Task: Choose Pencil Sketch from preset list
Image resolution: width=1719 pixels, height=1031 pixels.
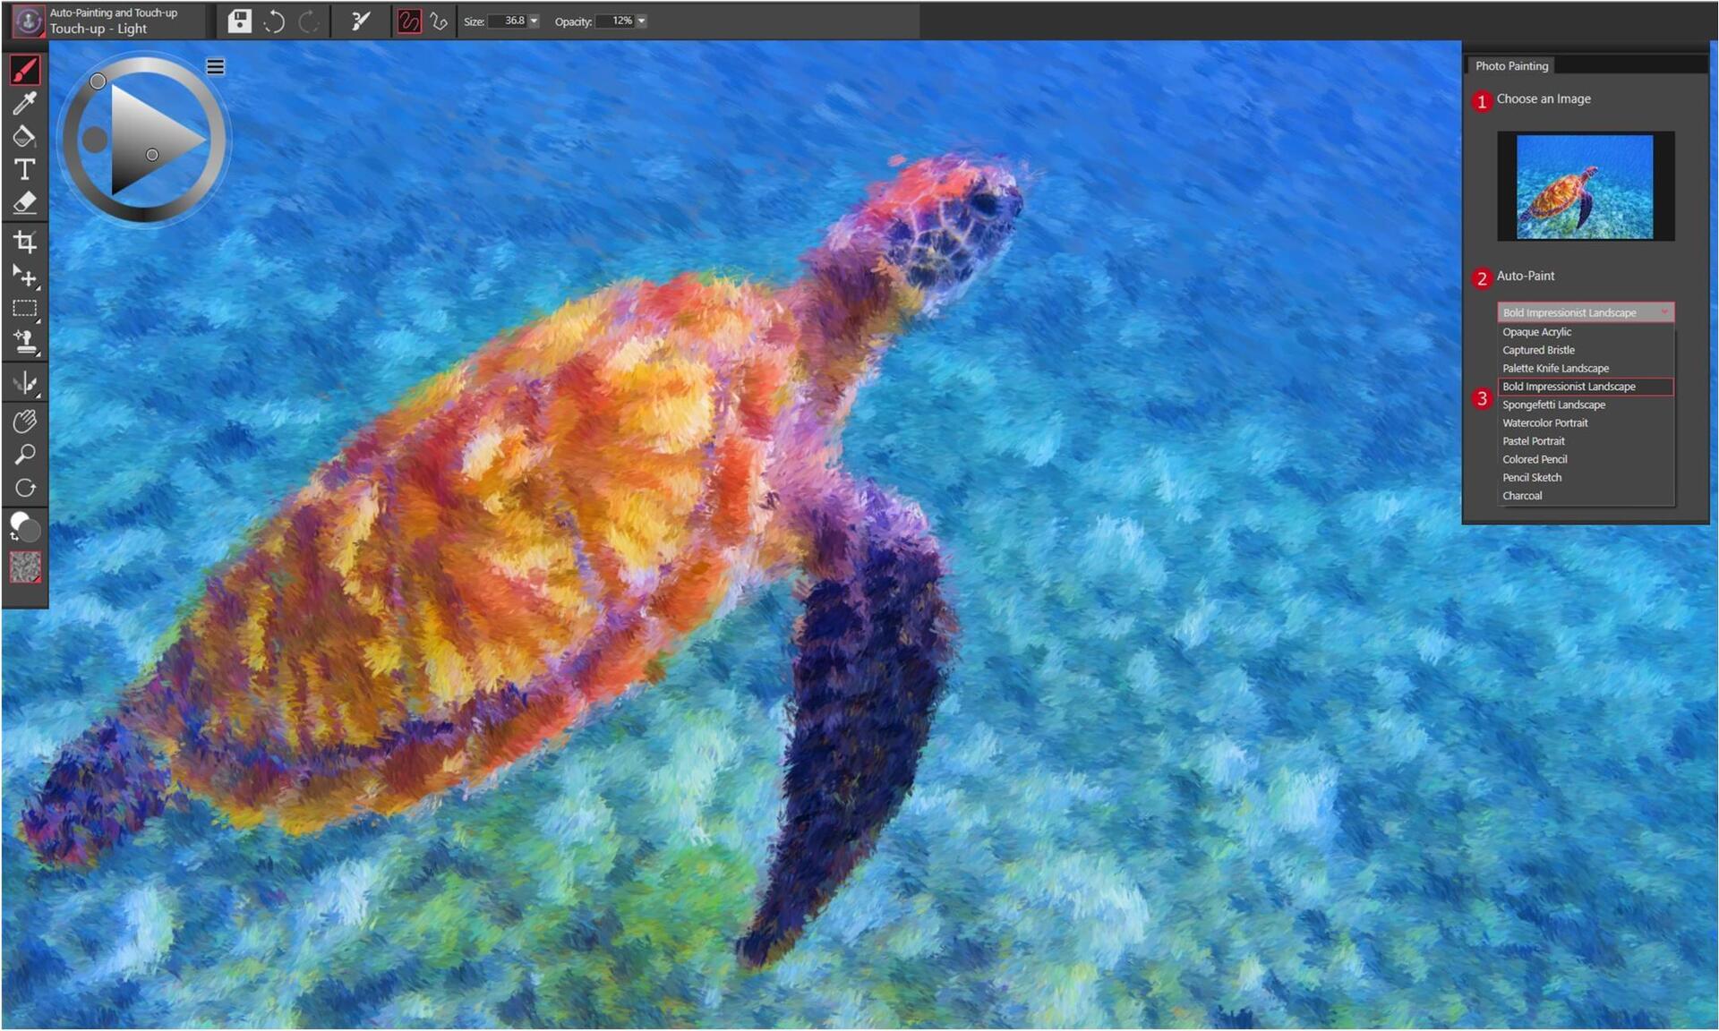Action: click(x=1531, y=477)
